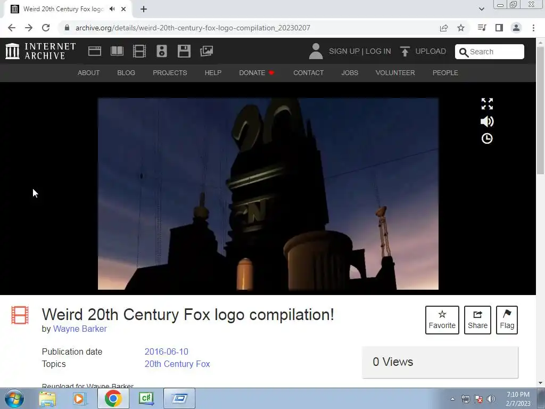Open the PEOPLE menu item

pyautogui.click(x=445, y=72)
